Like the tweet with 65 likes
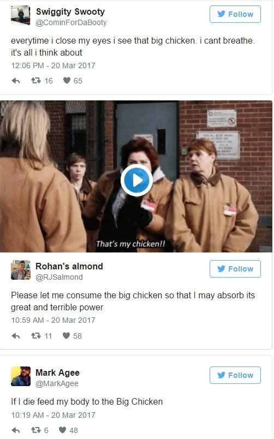Screen dimensions: 274x439 click(x=67, y=81)
